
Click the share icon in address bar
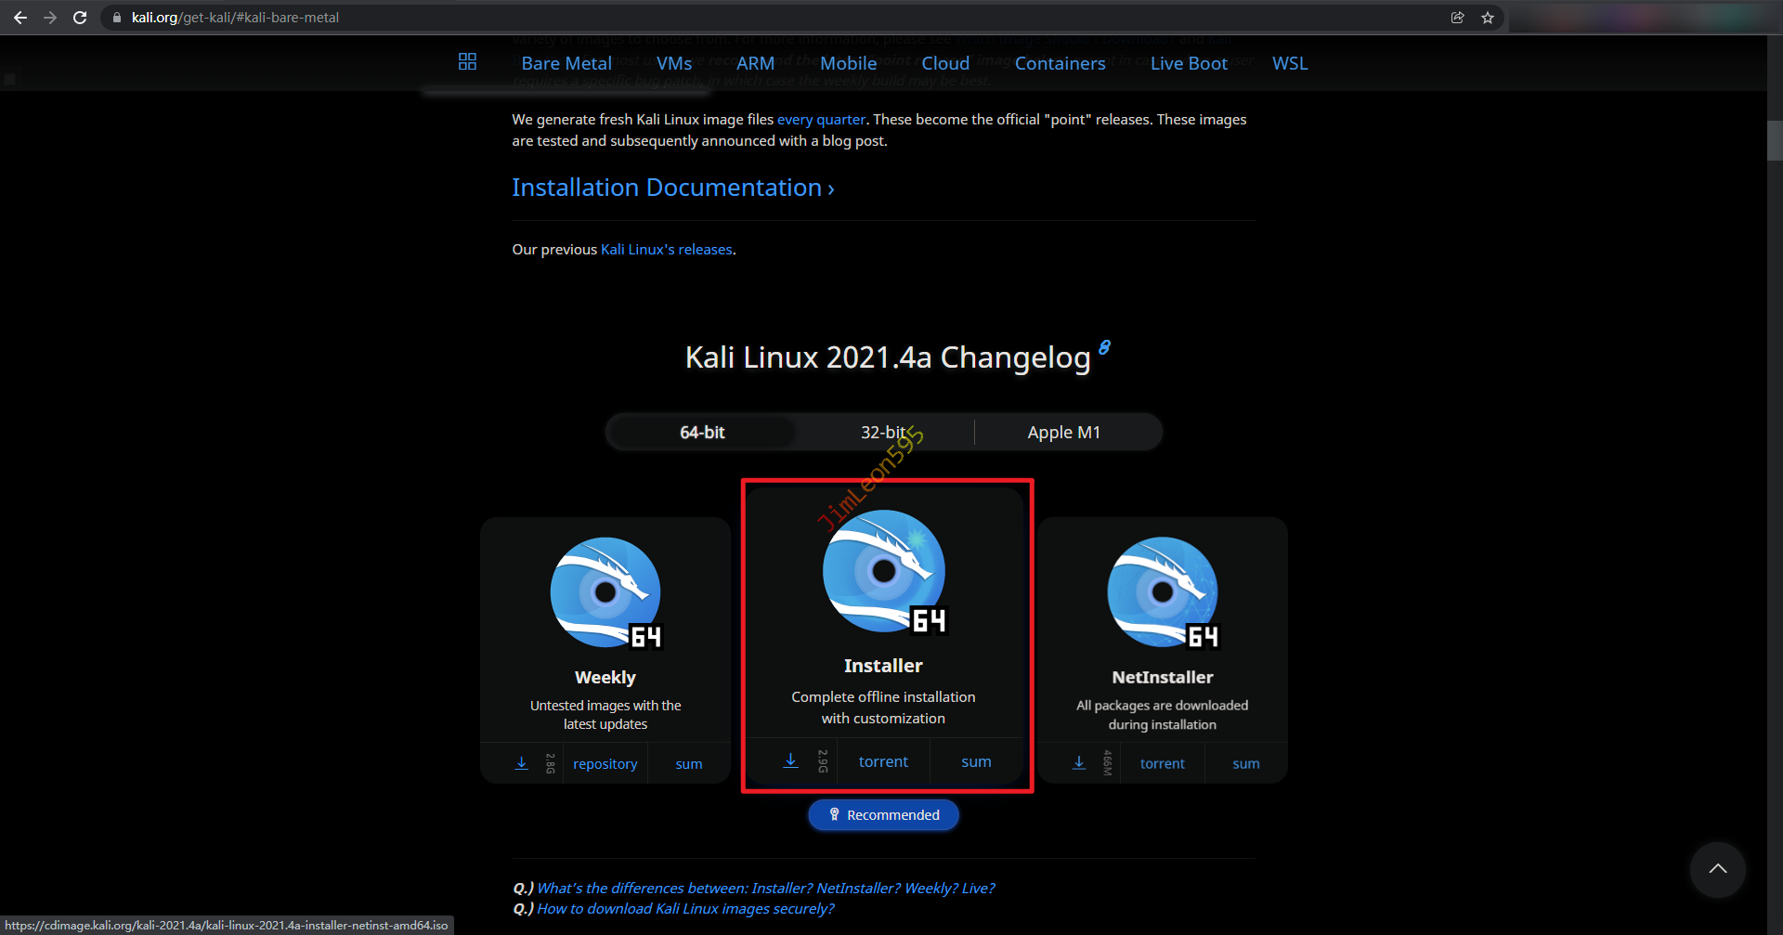pos(1457,18)
